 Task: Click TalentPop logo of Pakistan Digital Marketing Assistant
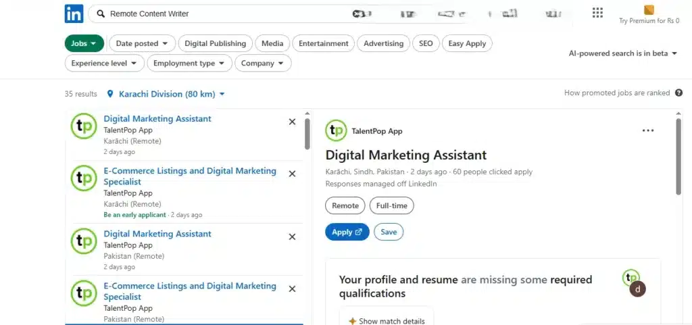coord(84,241)
